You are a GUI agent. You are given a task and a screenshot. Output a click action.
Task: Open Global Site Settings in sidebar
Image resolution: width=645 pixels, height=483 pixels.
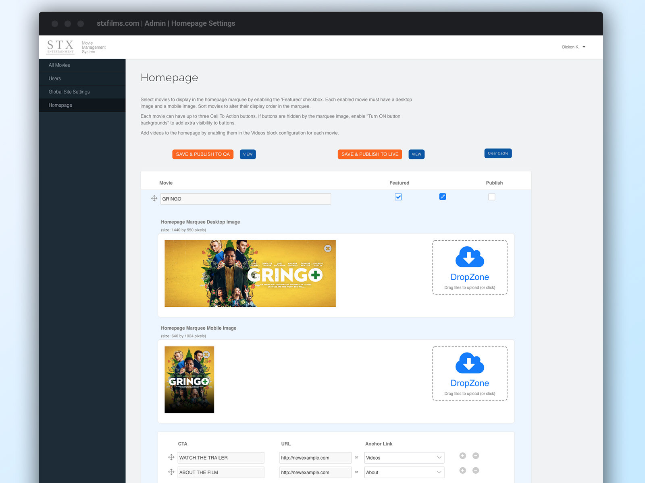click(82, 92)
